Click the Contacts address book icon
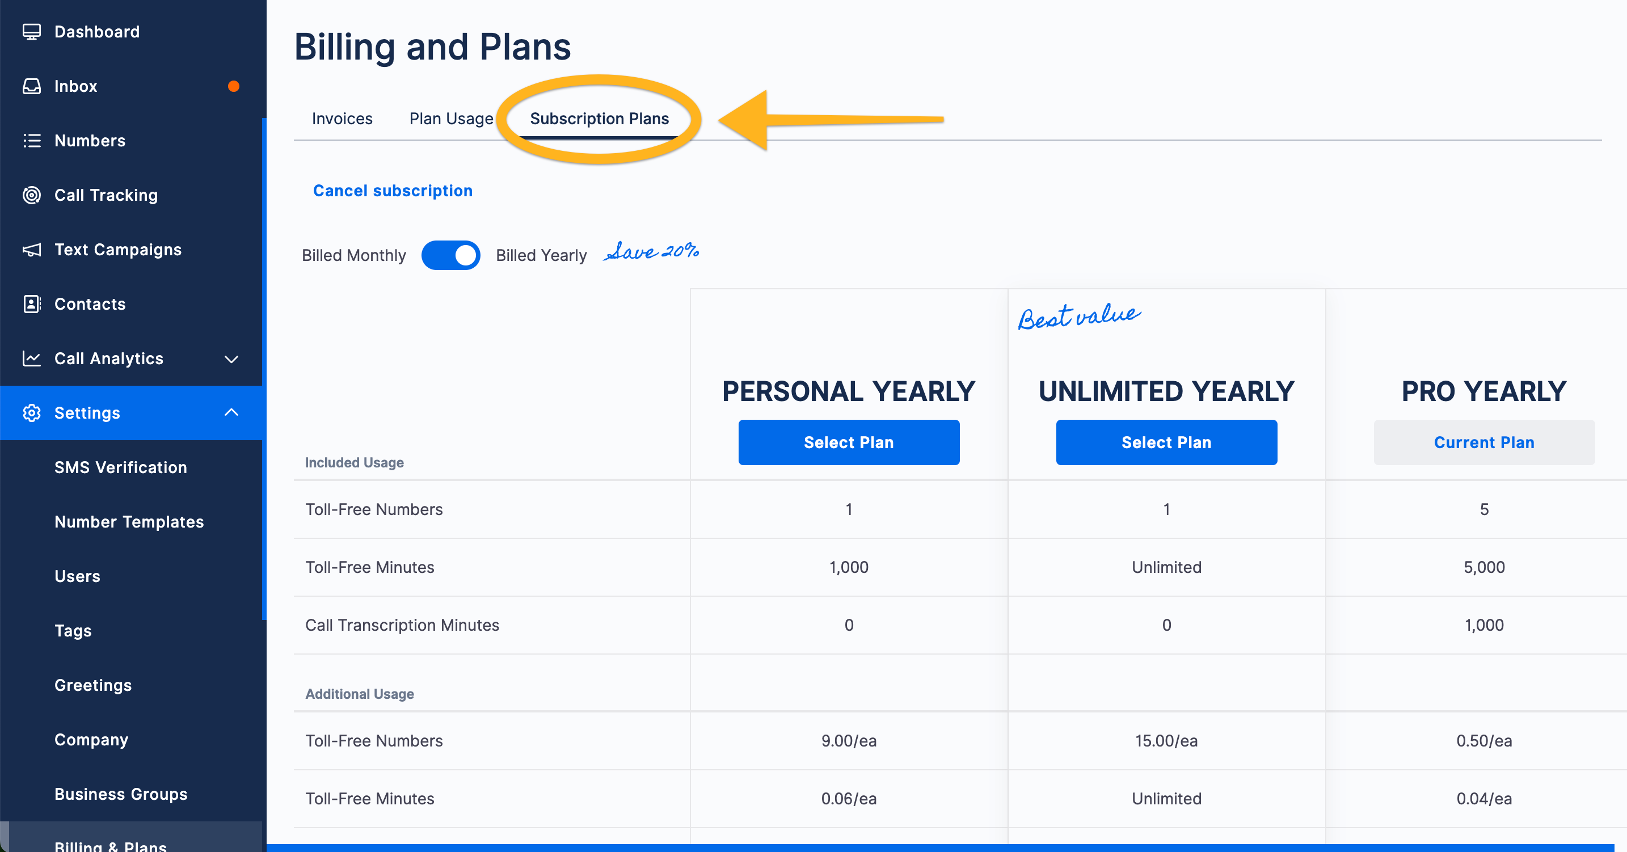1627x852 pixels. coord(32,304)
